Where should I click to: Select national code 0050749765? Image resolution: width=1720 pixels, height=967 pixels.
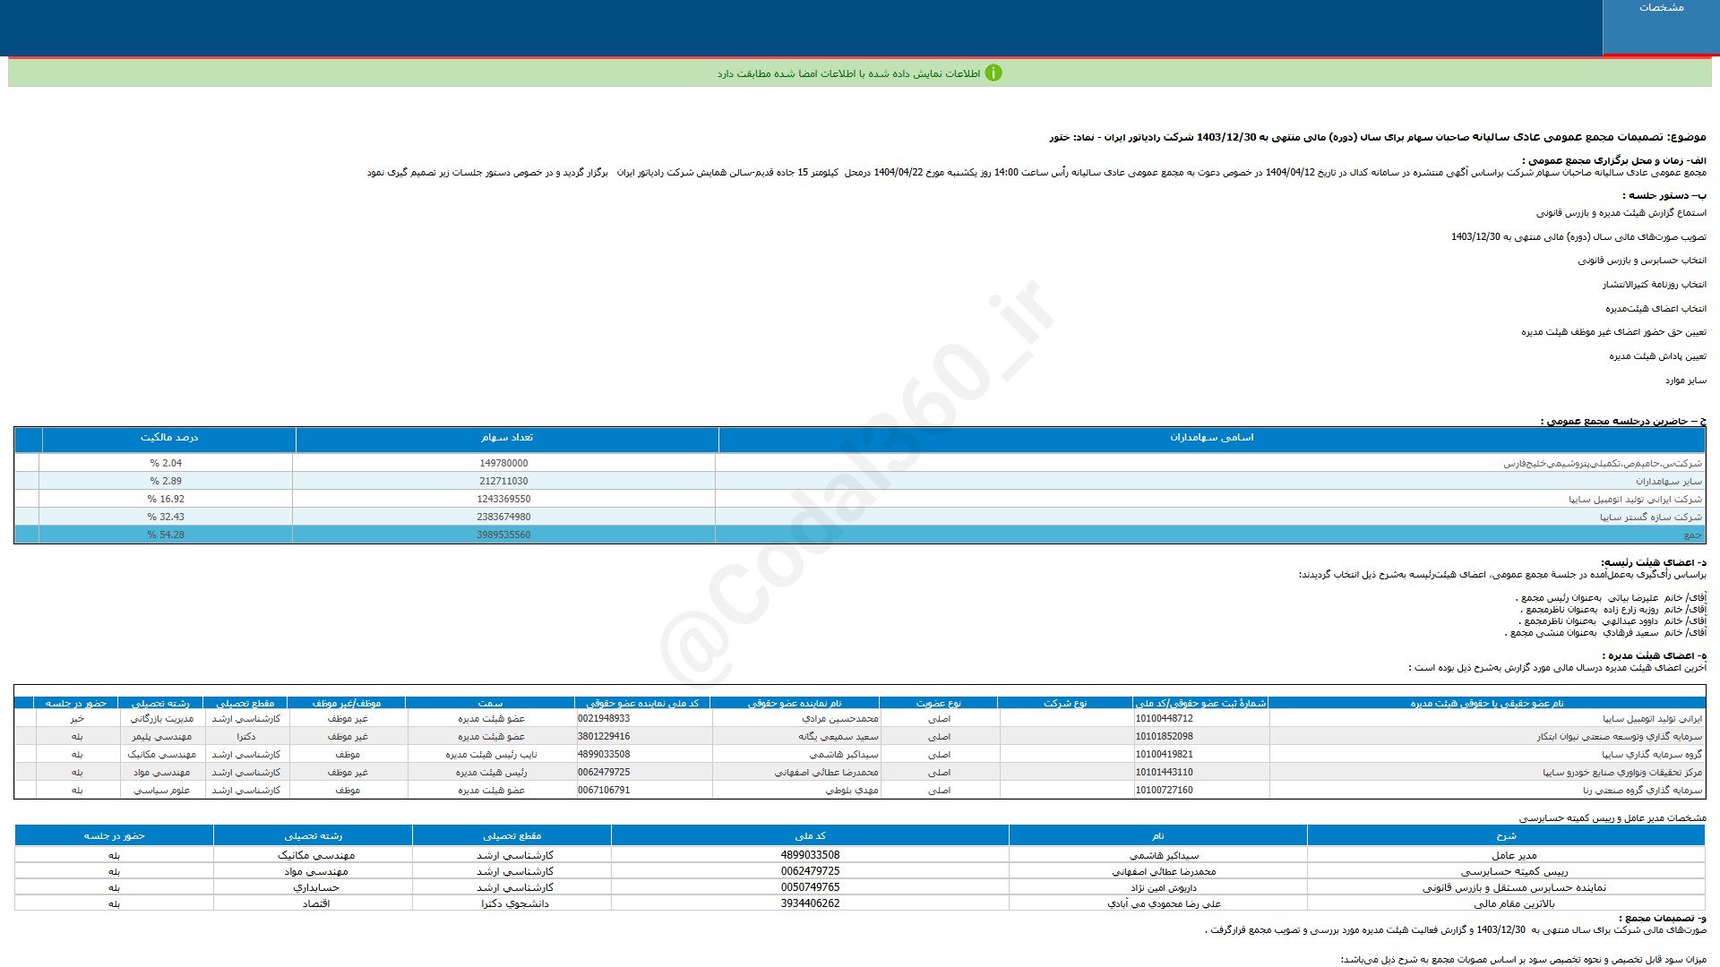click(810, 888)
